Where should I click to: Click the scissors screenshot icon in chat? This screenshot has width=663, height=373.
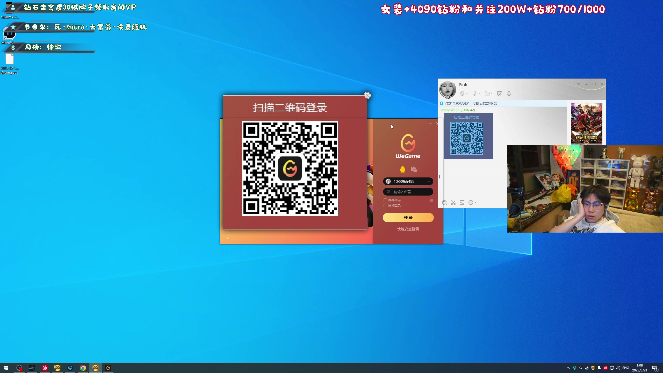pos(453,203)
